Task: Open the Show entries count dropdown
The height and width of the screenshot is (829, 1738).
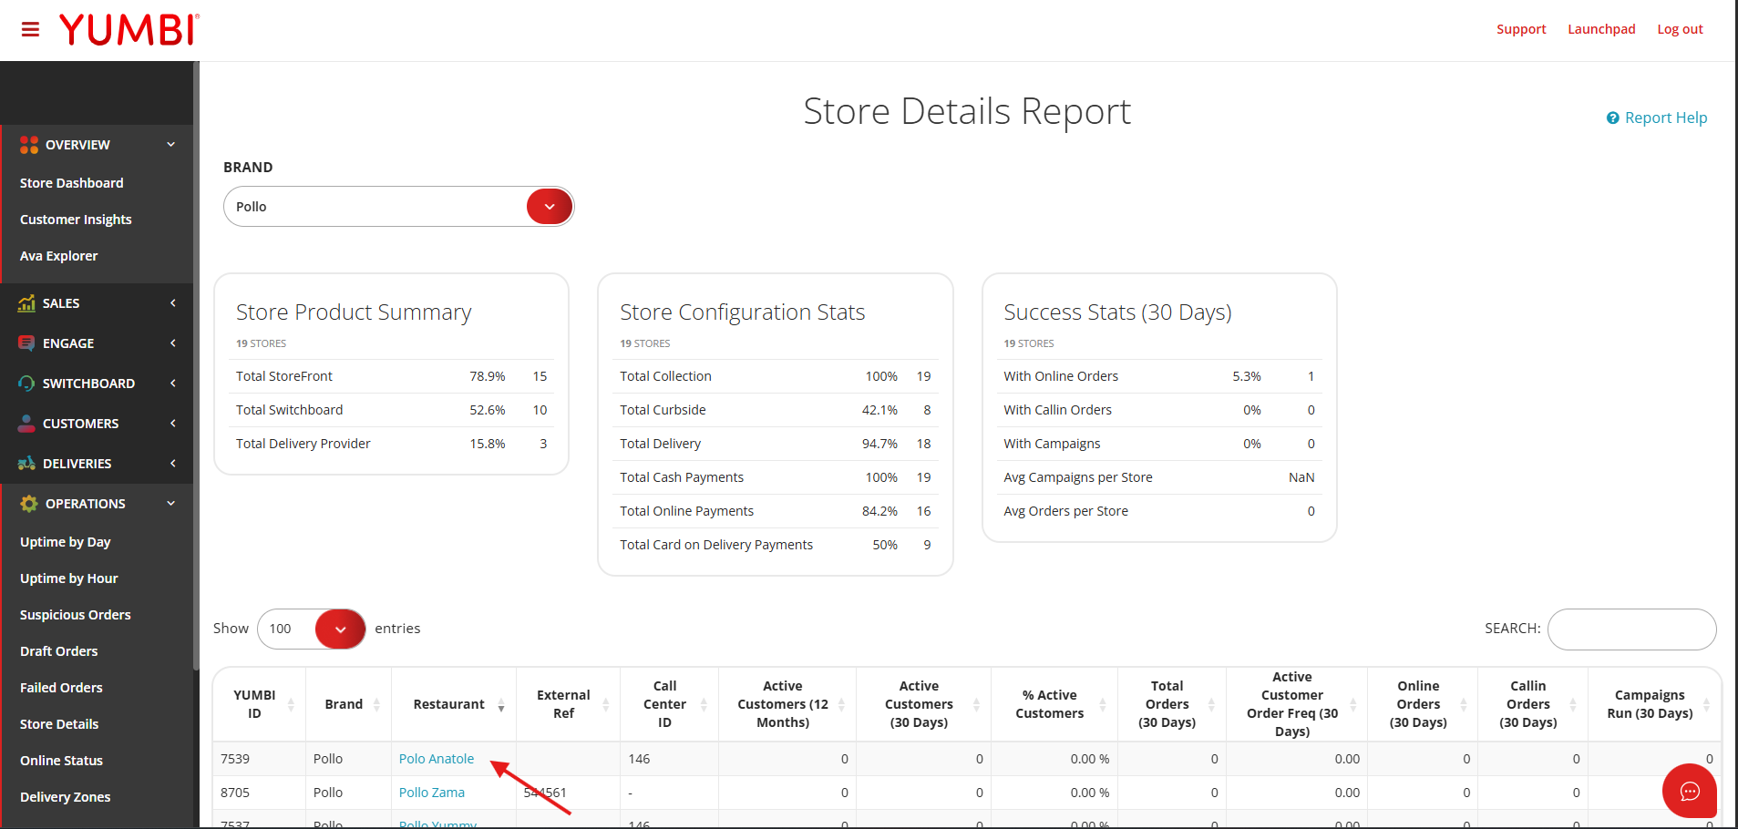Action: coord(339,629)
